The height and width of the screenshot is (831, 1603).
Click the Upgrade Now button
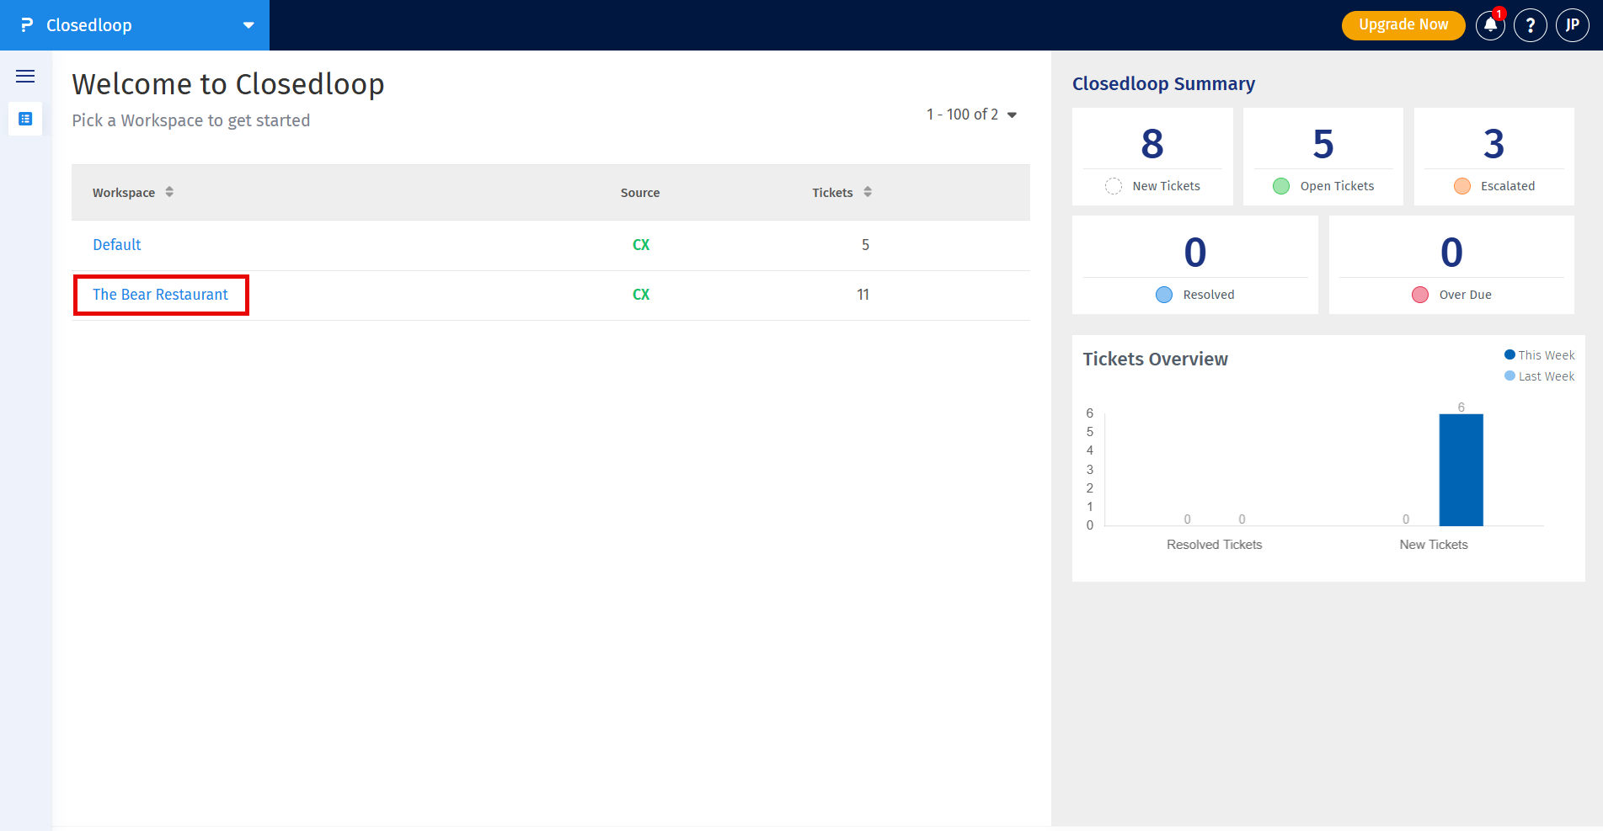[x=1403, y=25]
